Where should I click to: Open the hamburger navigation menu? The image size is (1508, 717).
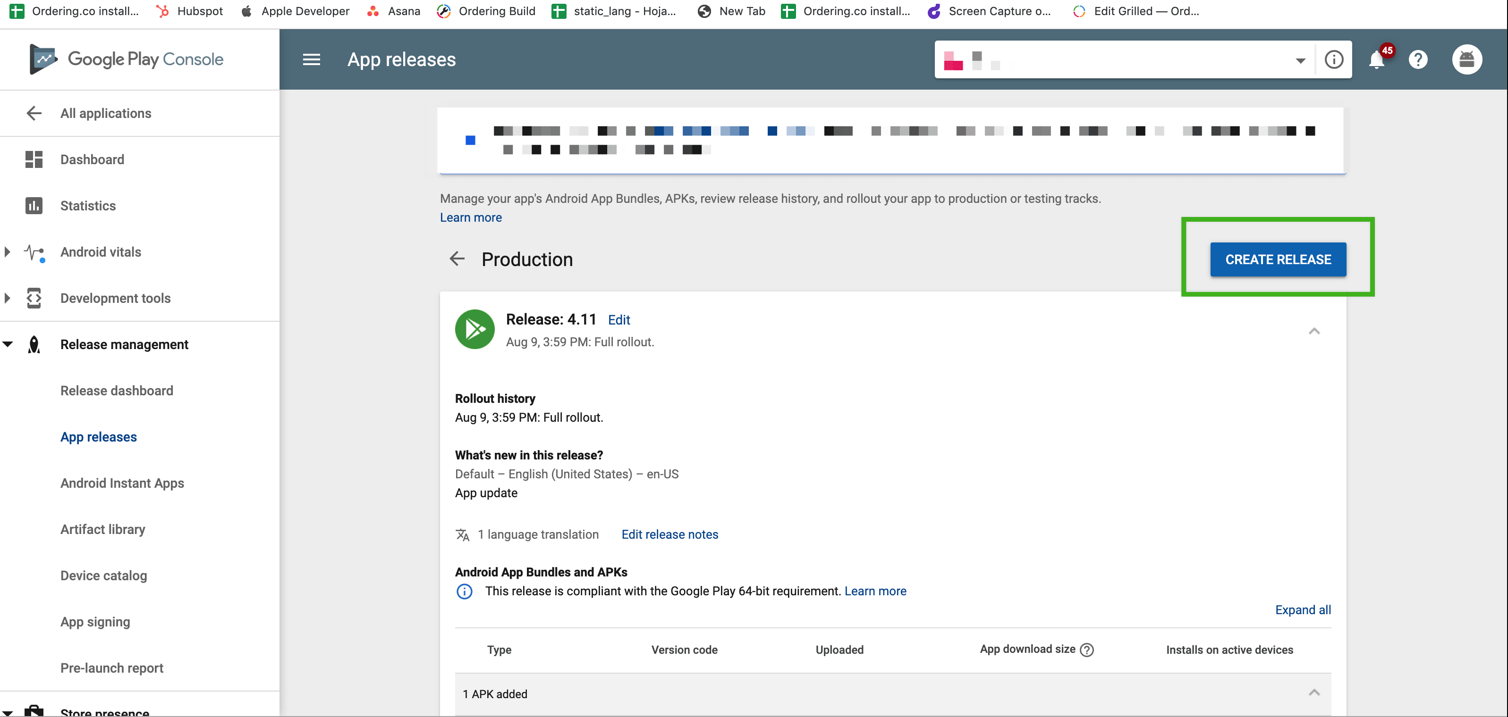[x=311, y=59]
